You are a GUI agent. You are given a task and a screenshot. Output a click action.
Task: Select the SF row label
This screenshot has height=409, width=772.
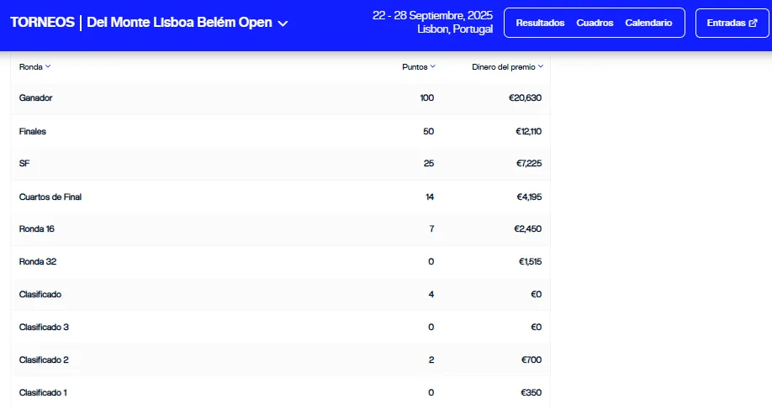click(24, 163)
